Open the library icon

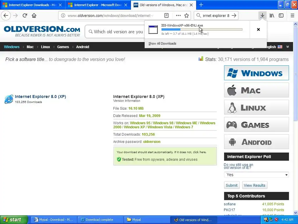(272, 15)
